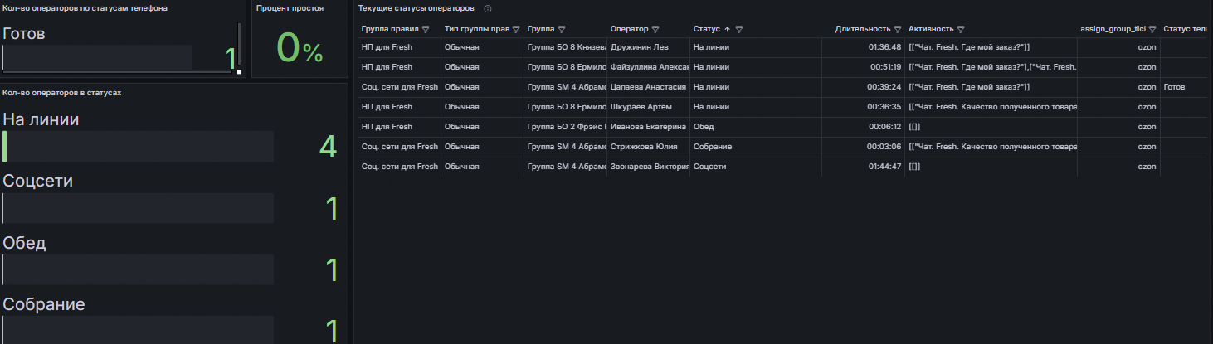Screen dimensions: 1213x344
Task: Open filter for Группа правил column
Action: (426, 29)
